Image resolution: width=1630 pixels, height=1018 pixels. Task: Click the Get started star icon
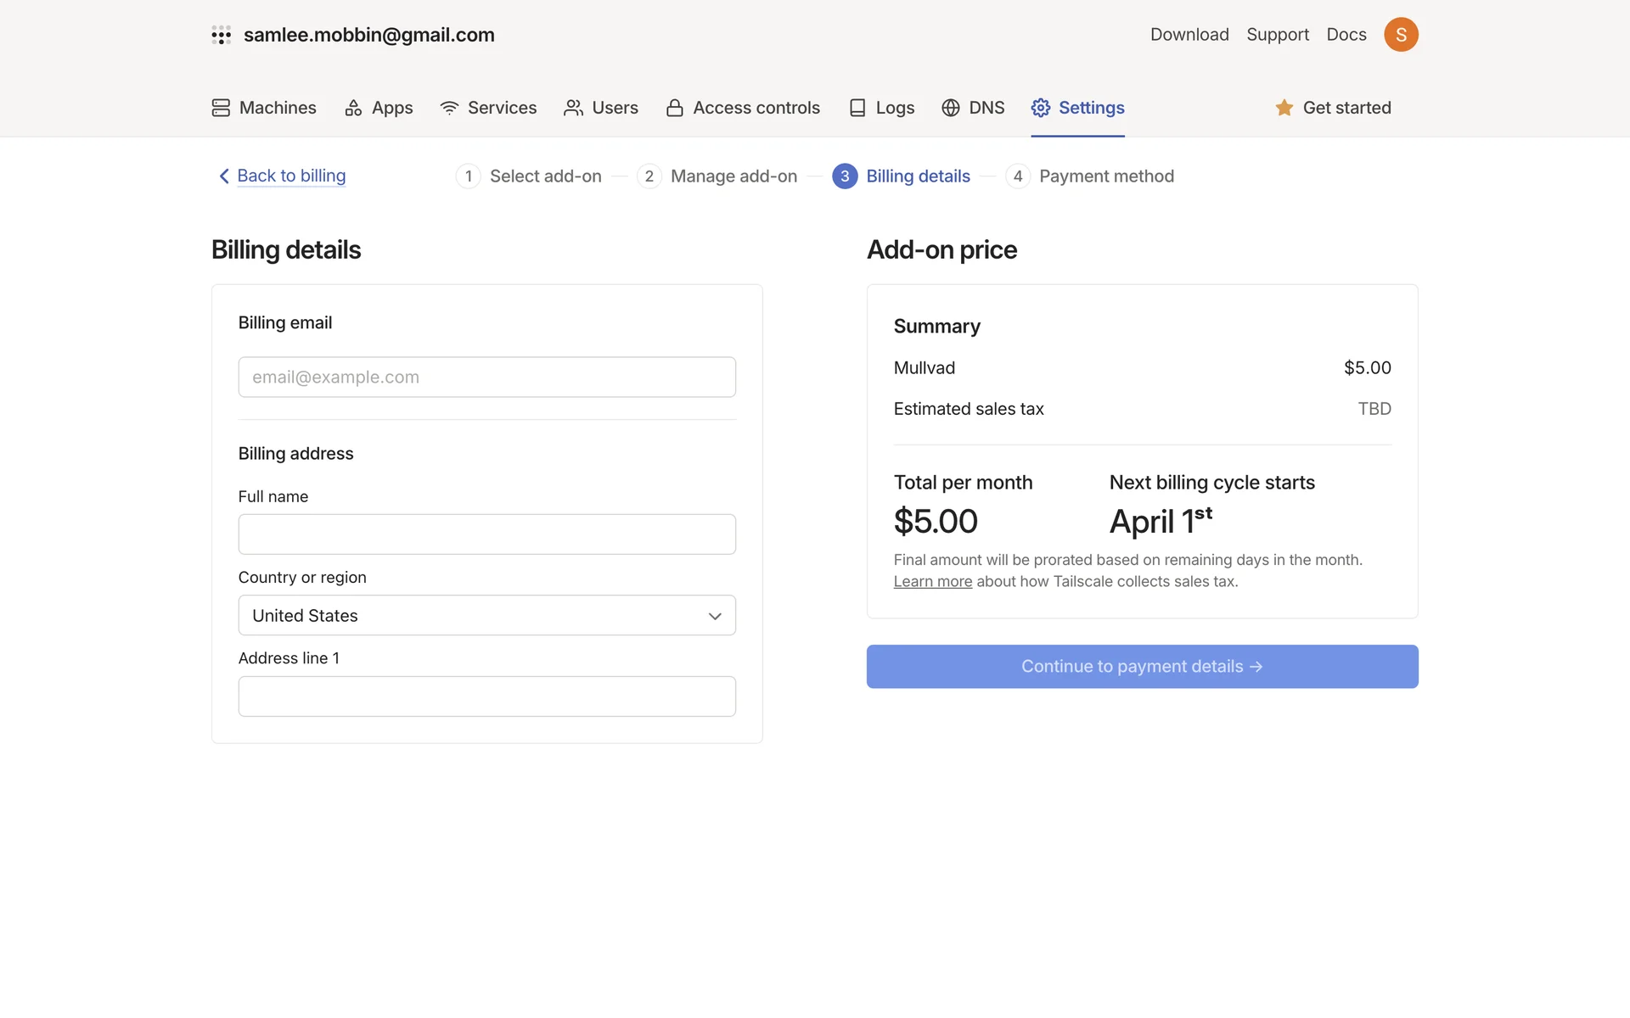(x=1284, y=108)
